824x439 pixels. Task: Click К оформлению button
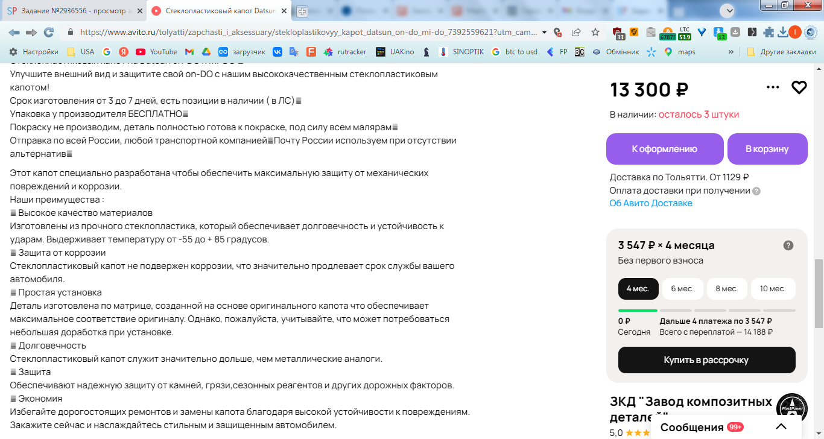665,149
